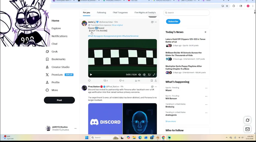Open Grok from the sidebar

pos(51,51)
